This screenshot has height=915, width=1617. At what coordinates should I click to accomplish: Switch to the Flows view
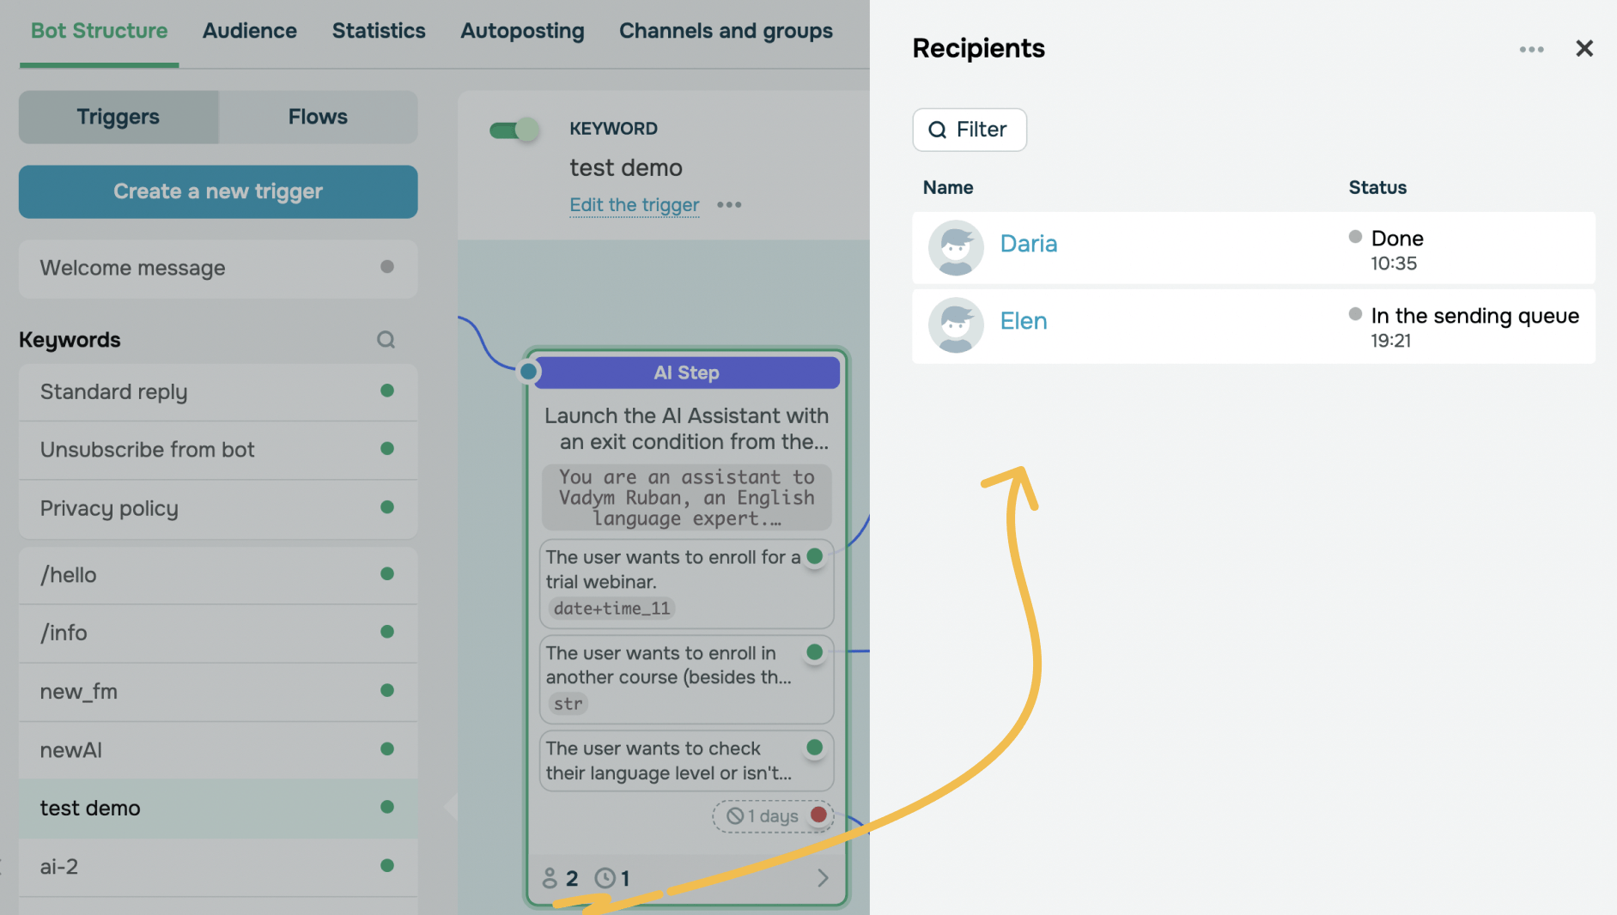[318, 118]
